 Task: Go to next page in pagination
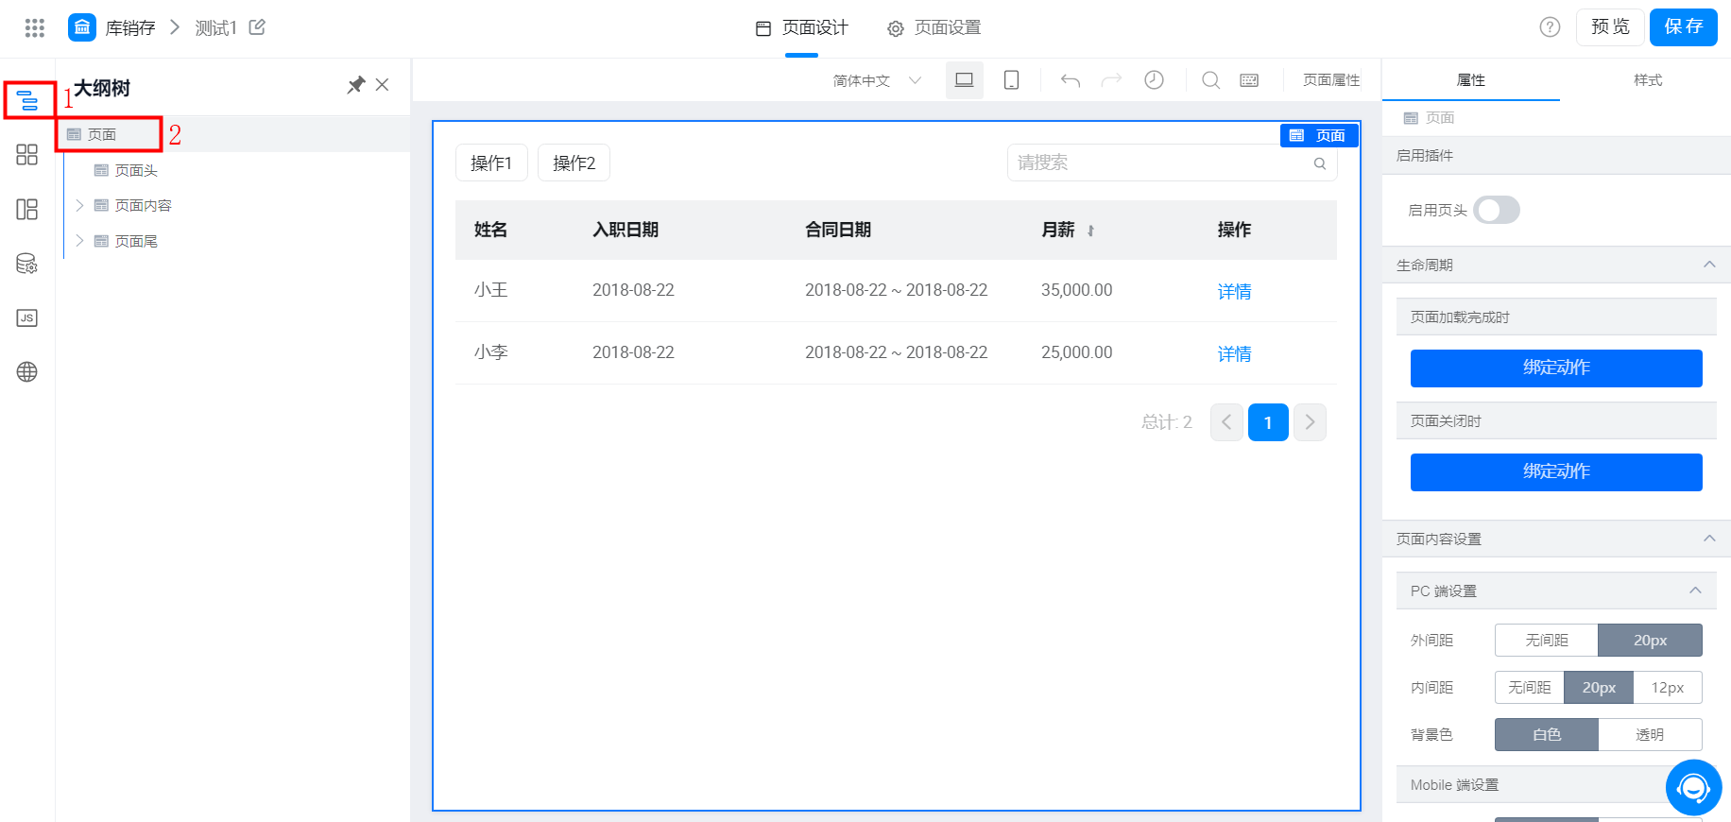click(x=1310, y=422)
